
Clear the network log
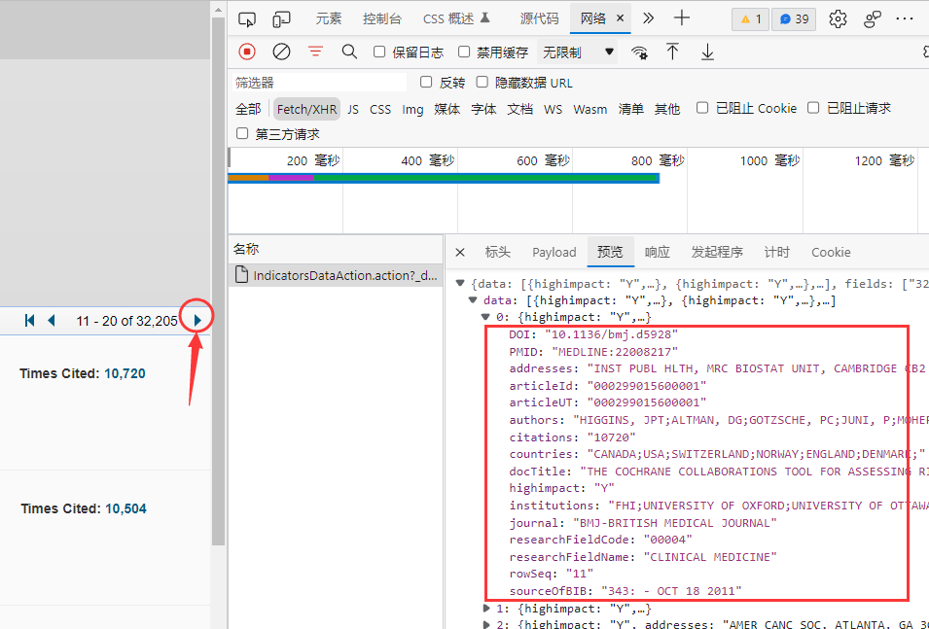click(281, 52)
